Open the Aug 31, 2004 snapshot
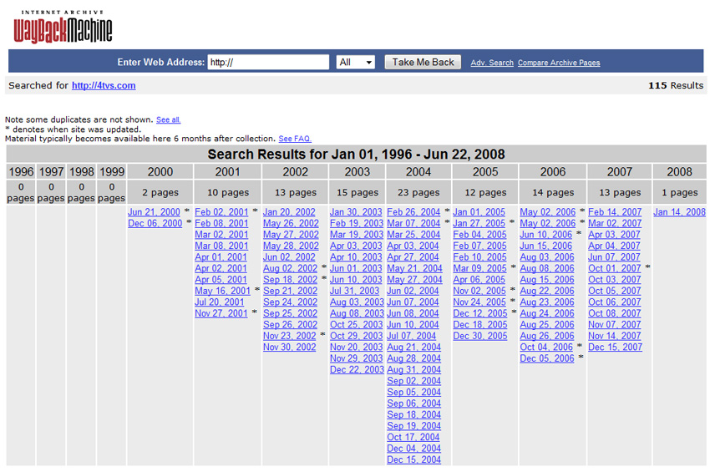 [413, 369]
